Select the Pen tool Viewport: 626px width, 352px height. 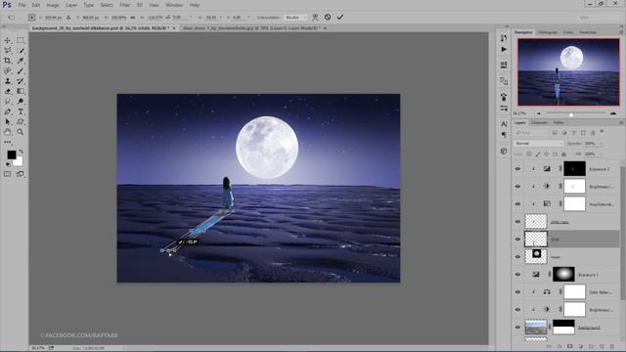pyautogui.click(x=8, y=111)
